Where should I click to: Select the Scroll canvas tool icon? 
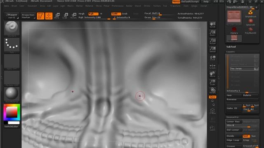click(x=212, y=25)
